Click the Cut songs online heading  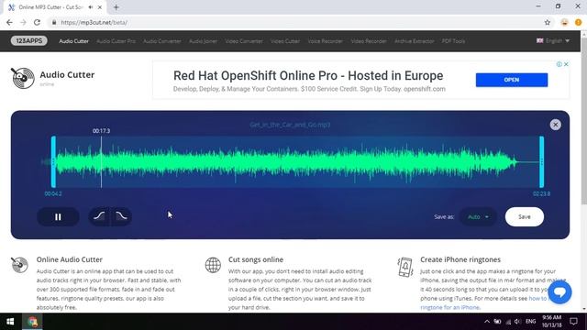[256, 259]
